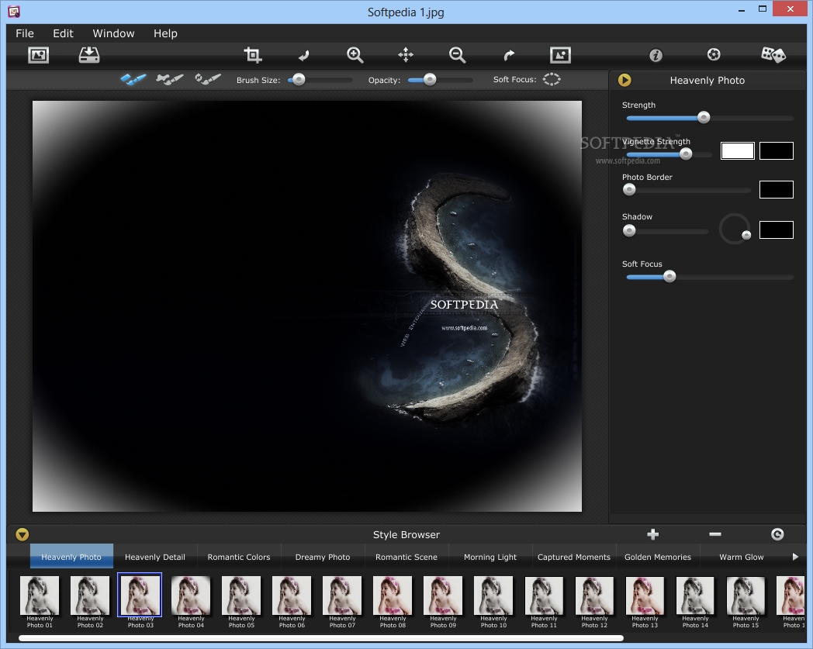Image resolution: width=813 pixels, height=649 pixels.
Task: Select the Heavenly Photo 01 thumbnail
Action: [x=40, y=595]
